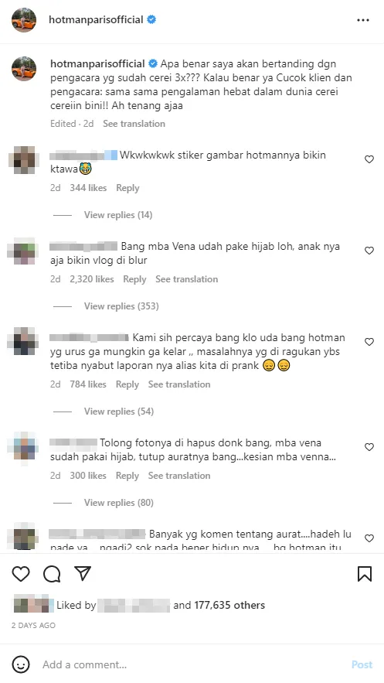Like the 'Kami sih percaya bang' comment

(369, 343)
